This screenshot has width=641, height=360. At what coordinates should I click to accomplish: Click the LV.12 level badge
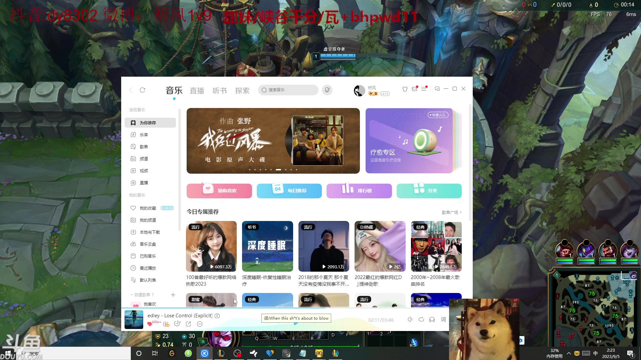tap(385, 94)
